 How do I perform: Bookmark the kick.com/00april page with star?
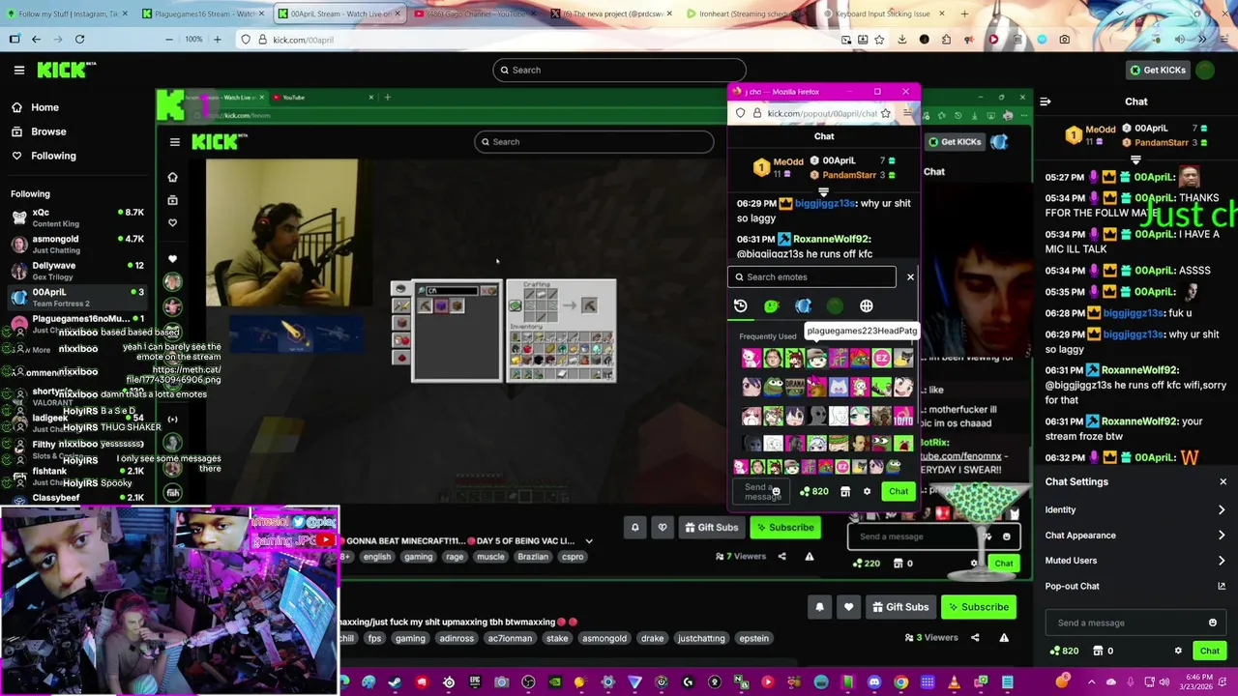tap(879, 40)
